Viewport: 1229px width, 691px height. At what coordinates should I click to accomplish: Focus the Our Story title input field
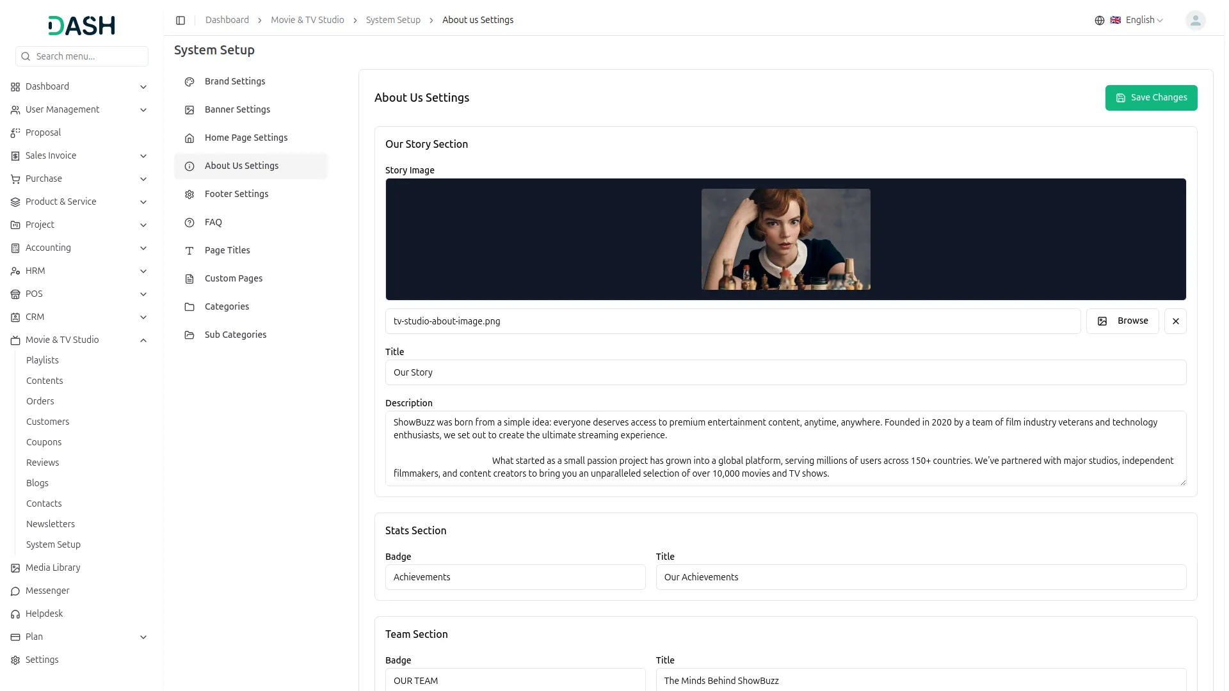coord(785,372)
